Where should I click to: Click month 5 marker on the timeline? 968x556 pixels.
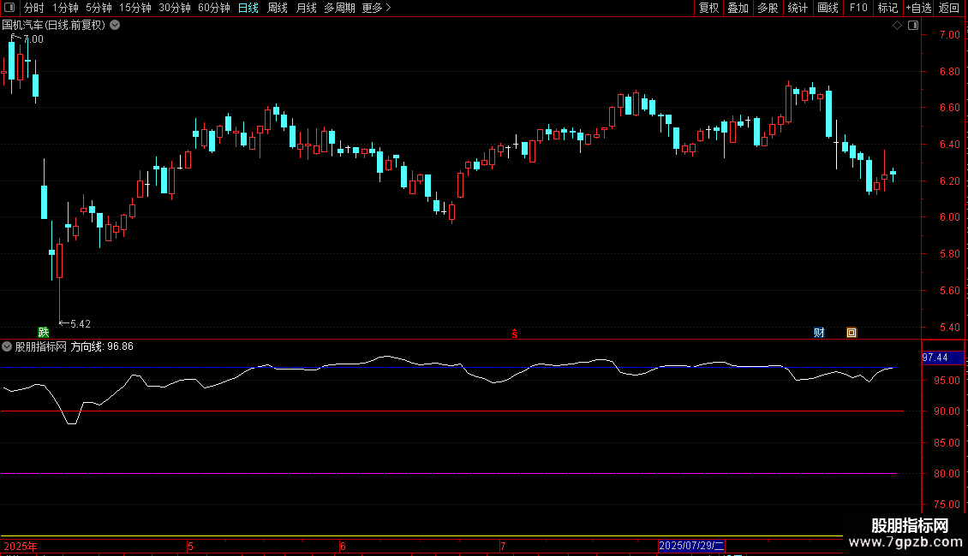click(x=191, y=546)
